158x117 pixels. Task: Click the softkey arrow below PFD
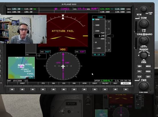point(43,89)
